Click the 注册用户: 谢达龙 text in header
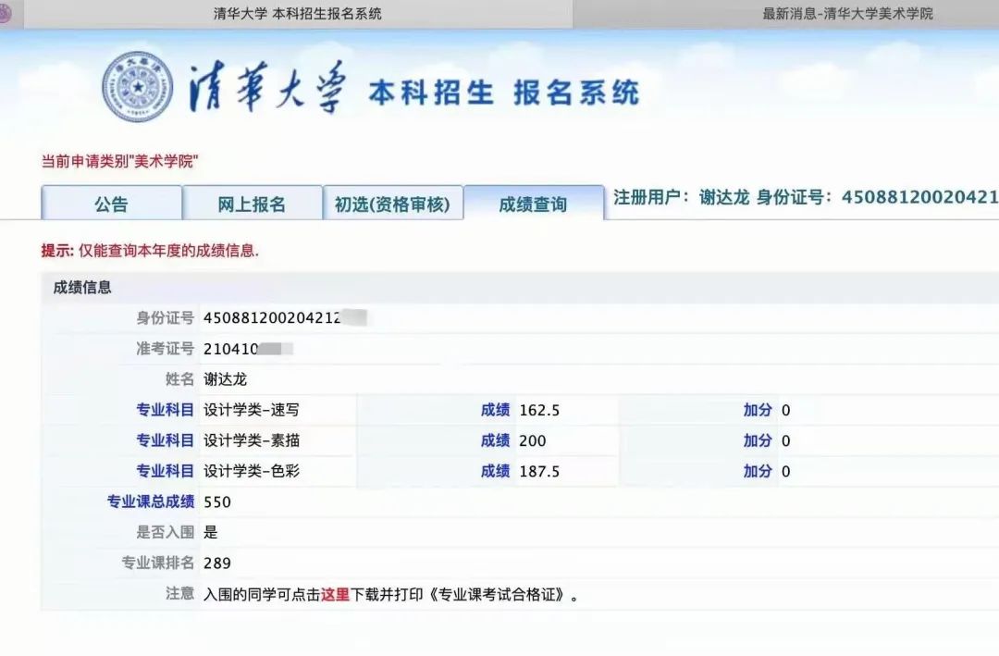The height and width of the screenshot is (656, 999). [681, 197]
